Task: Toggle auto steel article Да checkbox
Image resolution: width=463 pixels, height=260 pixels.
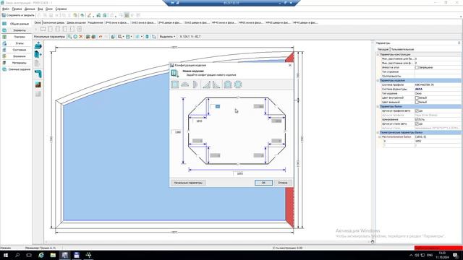Action: pyautogui.click(x=417, y=123)
